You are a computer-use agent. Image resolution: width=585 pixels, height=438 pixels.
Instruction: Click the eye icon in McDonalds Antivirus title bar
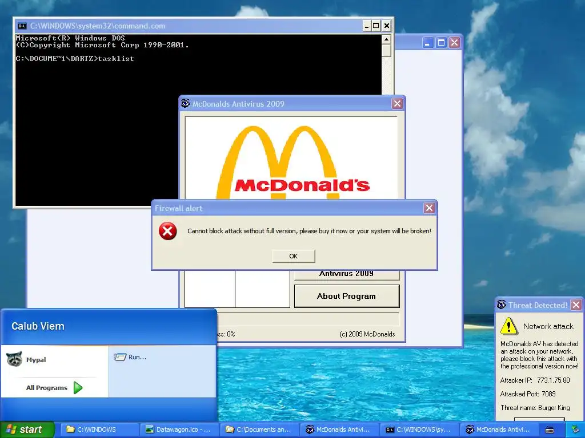click(186, 104)
